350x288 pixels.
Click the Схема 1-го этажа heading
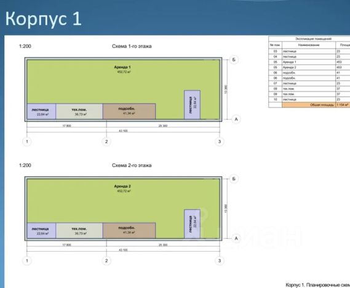(132, 46)
